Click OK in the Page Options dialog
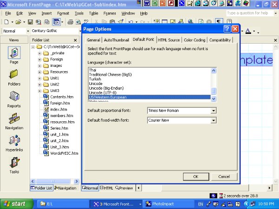The width and height of the screenshot is (279, 209). click(196, 176)
